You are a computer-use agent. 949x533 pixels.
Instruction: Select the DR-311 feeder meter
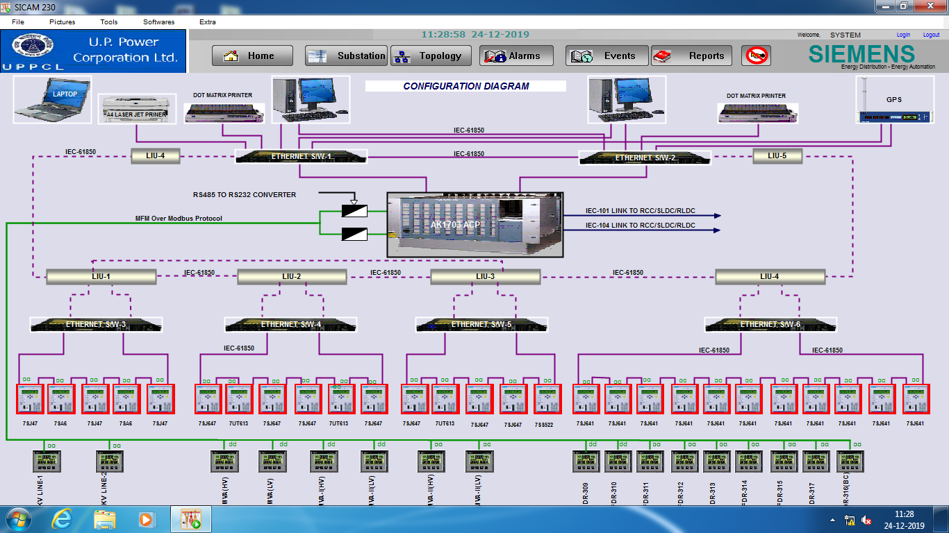(x=650, y=462)
